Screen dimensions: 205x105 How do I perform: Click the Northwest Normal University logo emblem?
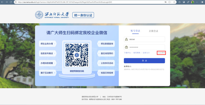39,15
